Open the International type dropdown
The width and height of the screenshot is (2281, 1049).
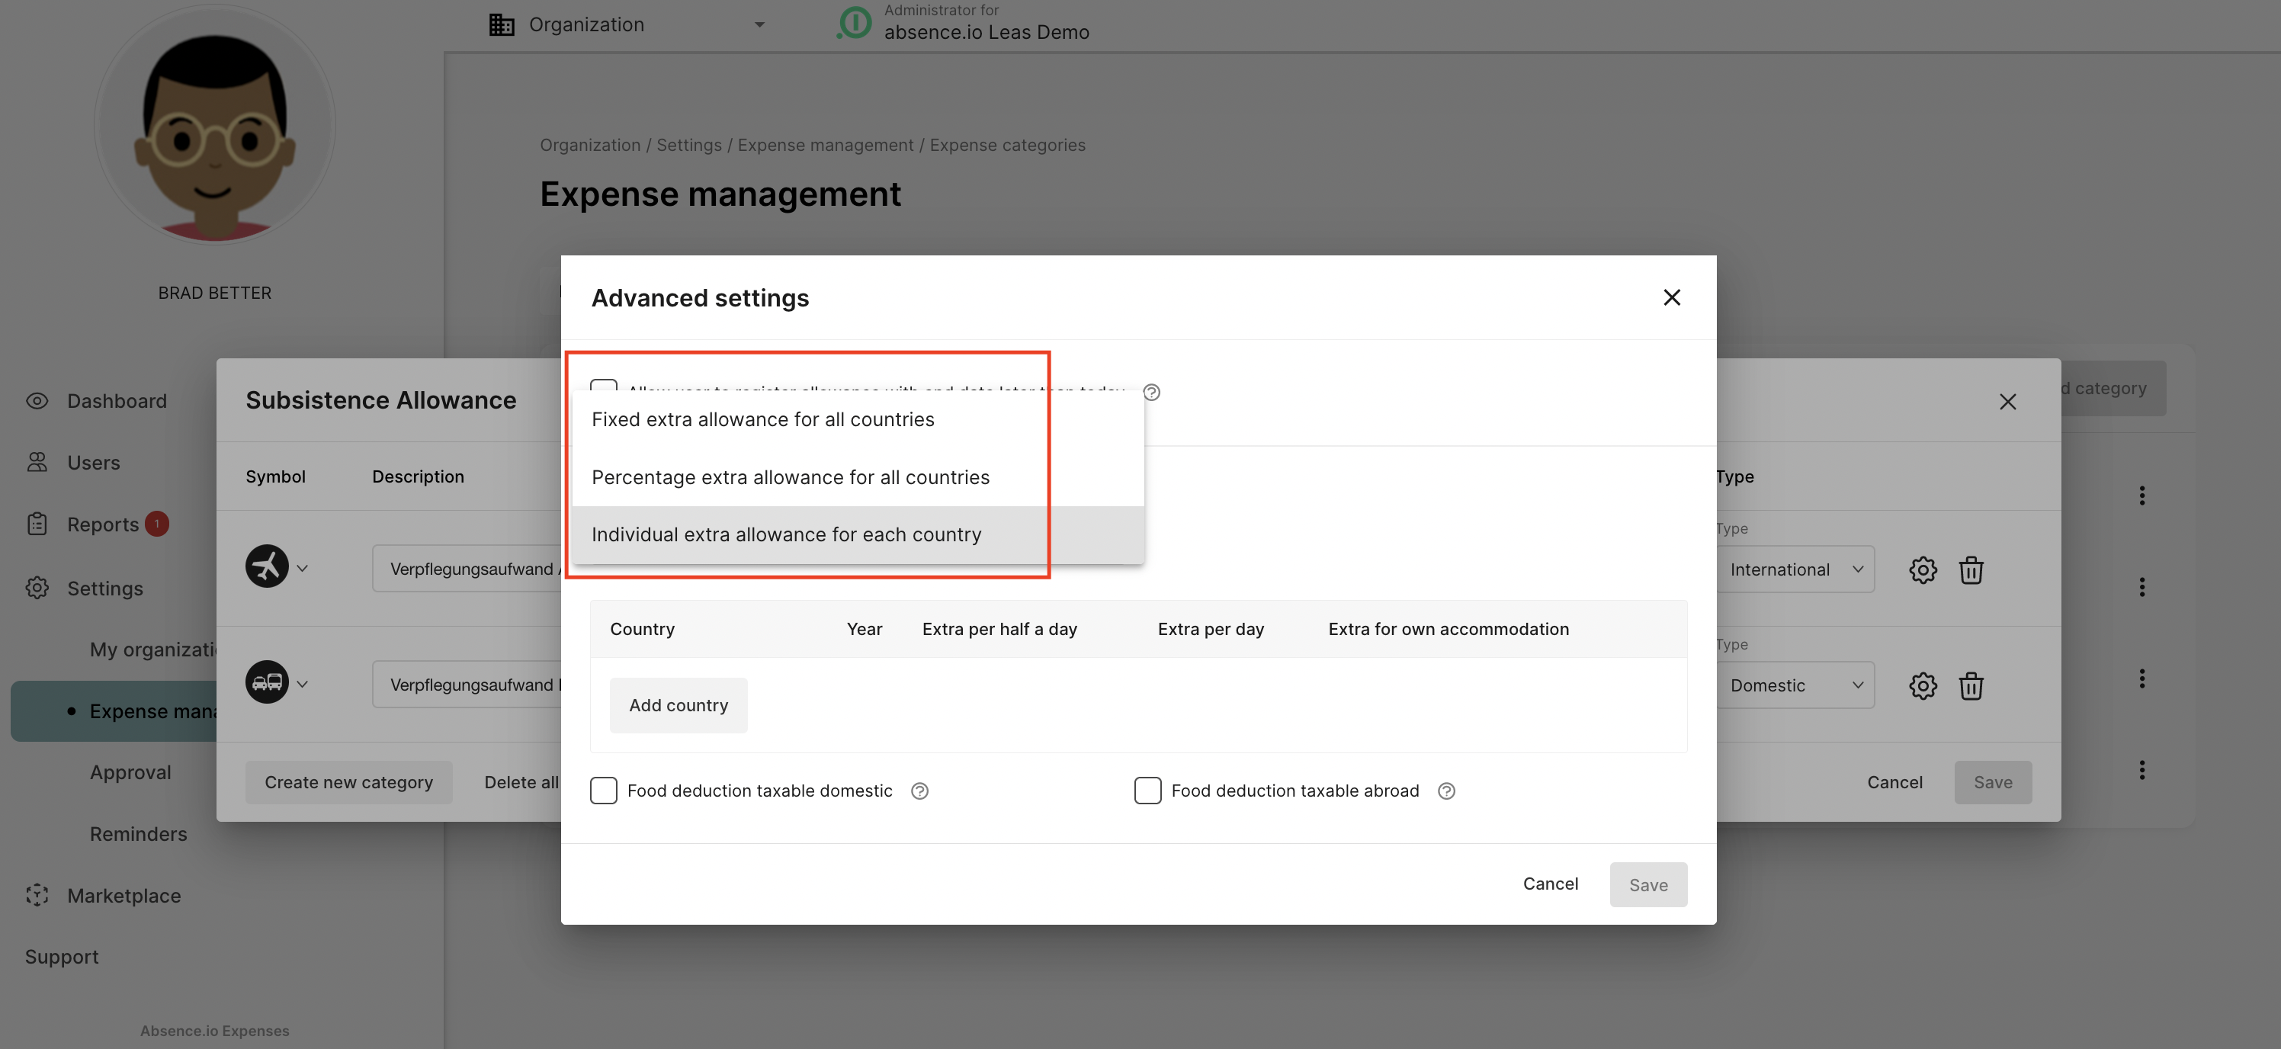[1795, 569]
